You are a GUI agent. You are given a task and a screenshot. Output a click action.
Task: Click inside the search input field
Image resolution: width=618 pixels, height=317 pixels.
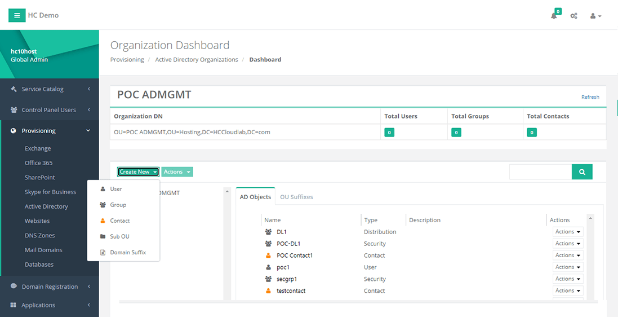(x=540, y=171)
